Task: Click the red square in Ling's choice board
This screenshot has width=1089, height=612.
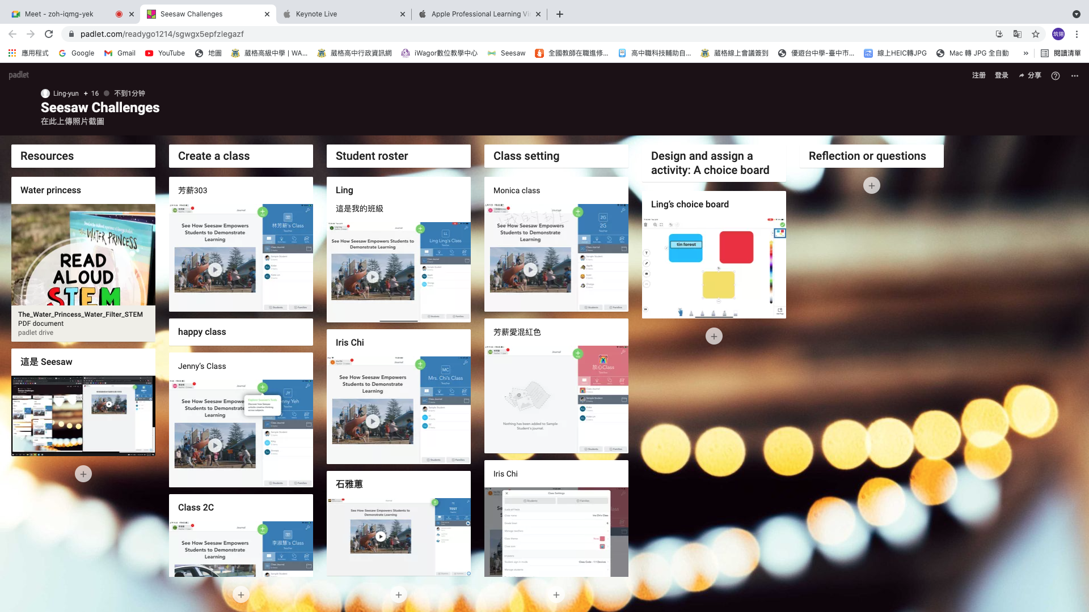Action: [x=736, y=247]
